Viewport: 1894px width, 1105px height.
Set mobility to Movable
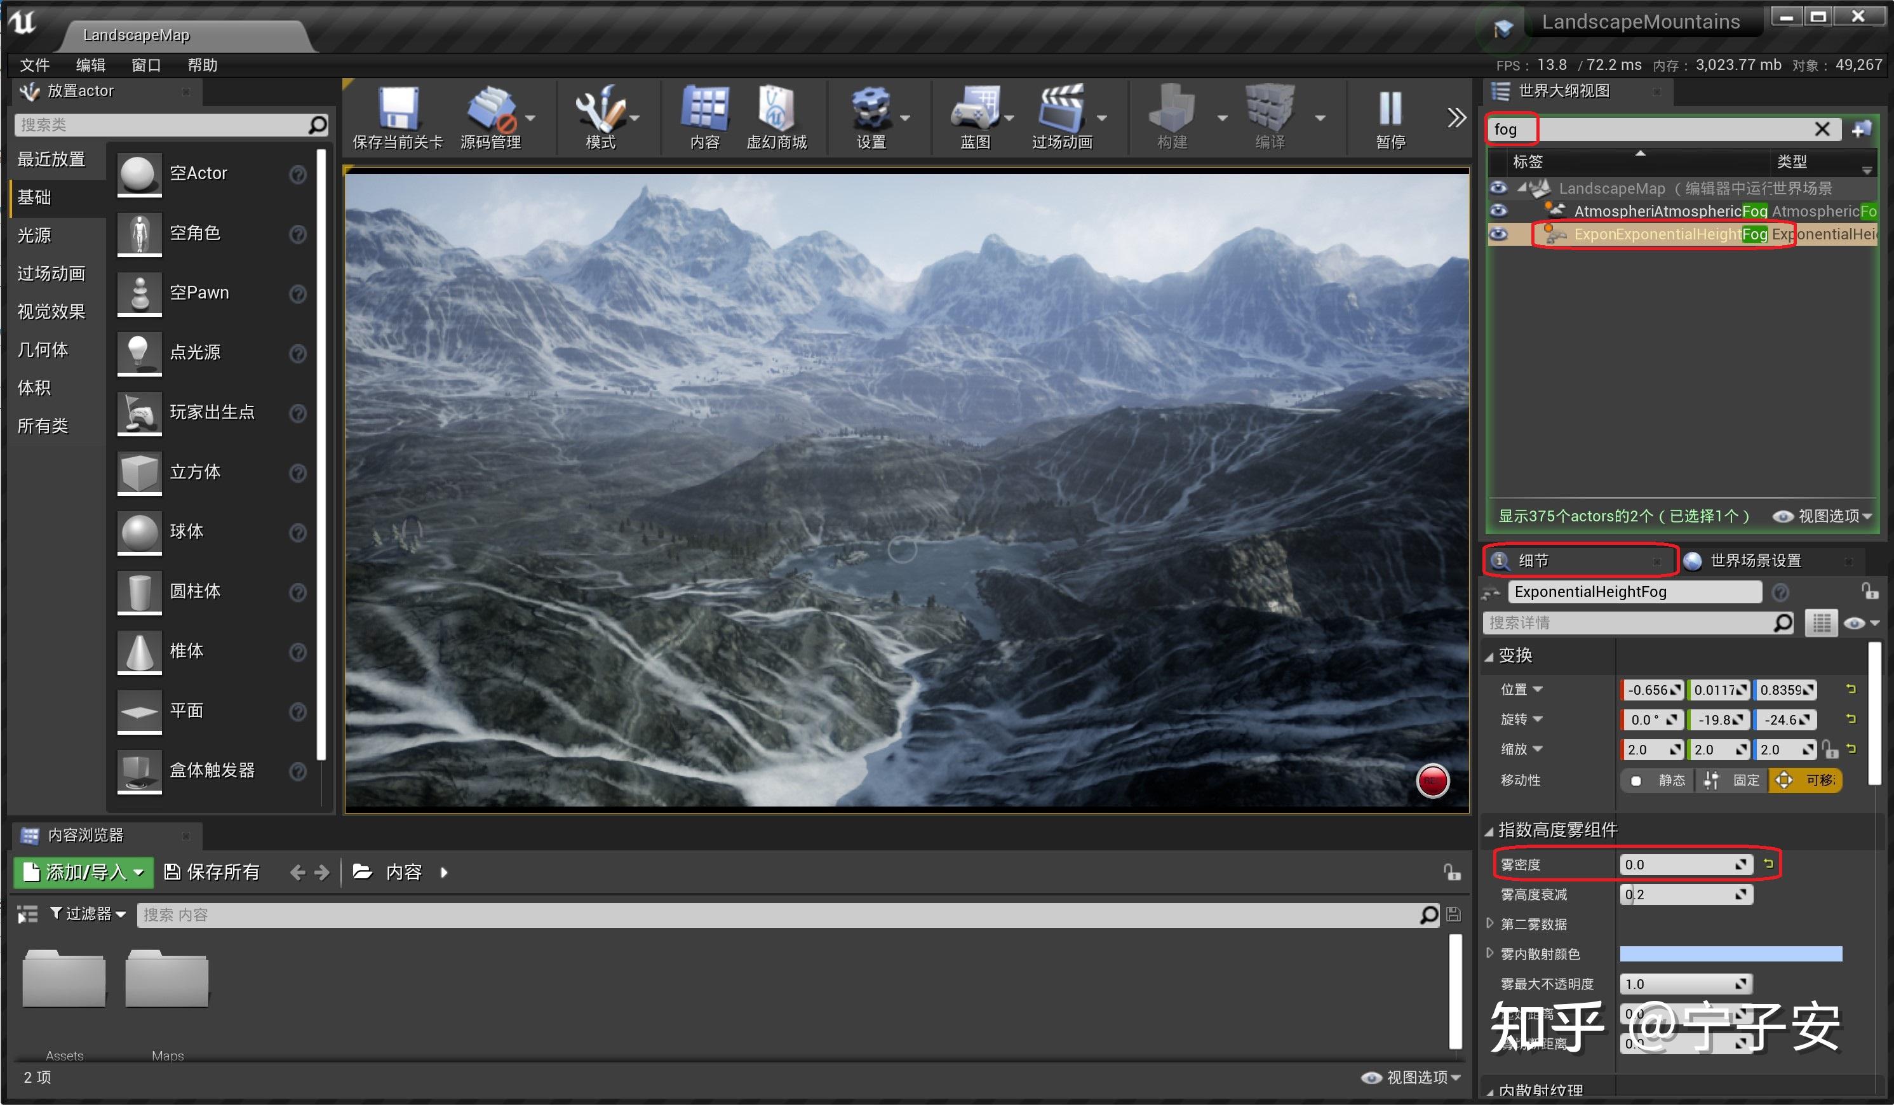(1804, 780)
